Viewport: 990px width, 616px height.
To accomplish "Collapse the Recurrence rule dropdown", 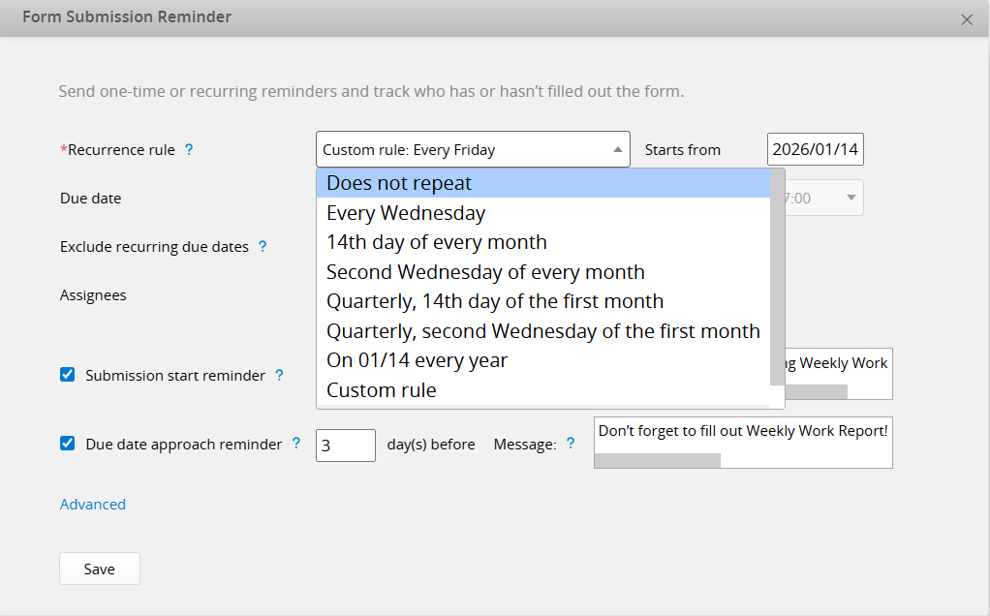I will click(x=617, y=150).
